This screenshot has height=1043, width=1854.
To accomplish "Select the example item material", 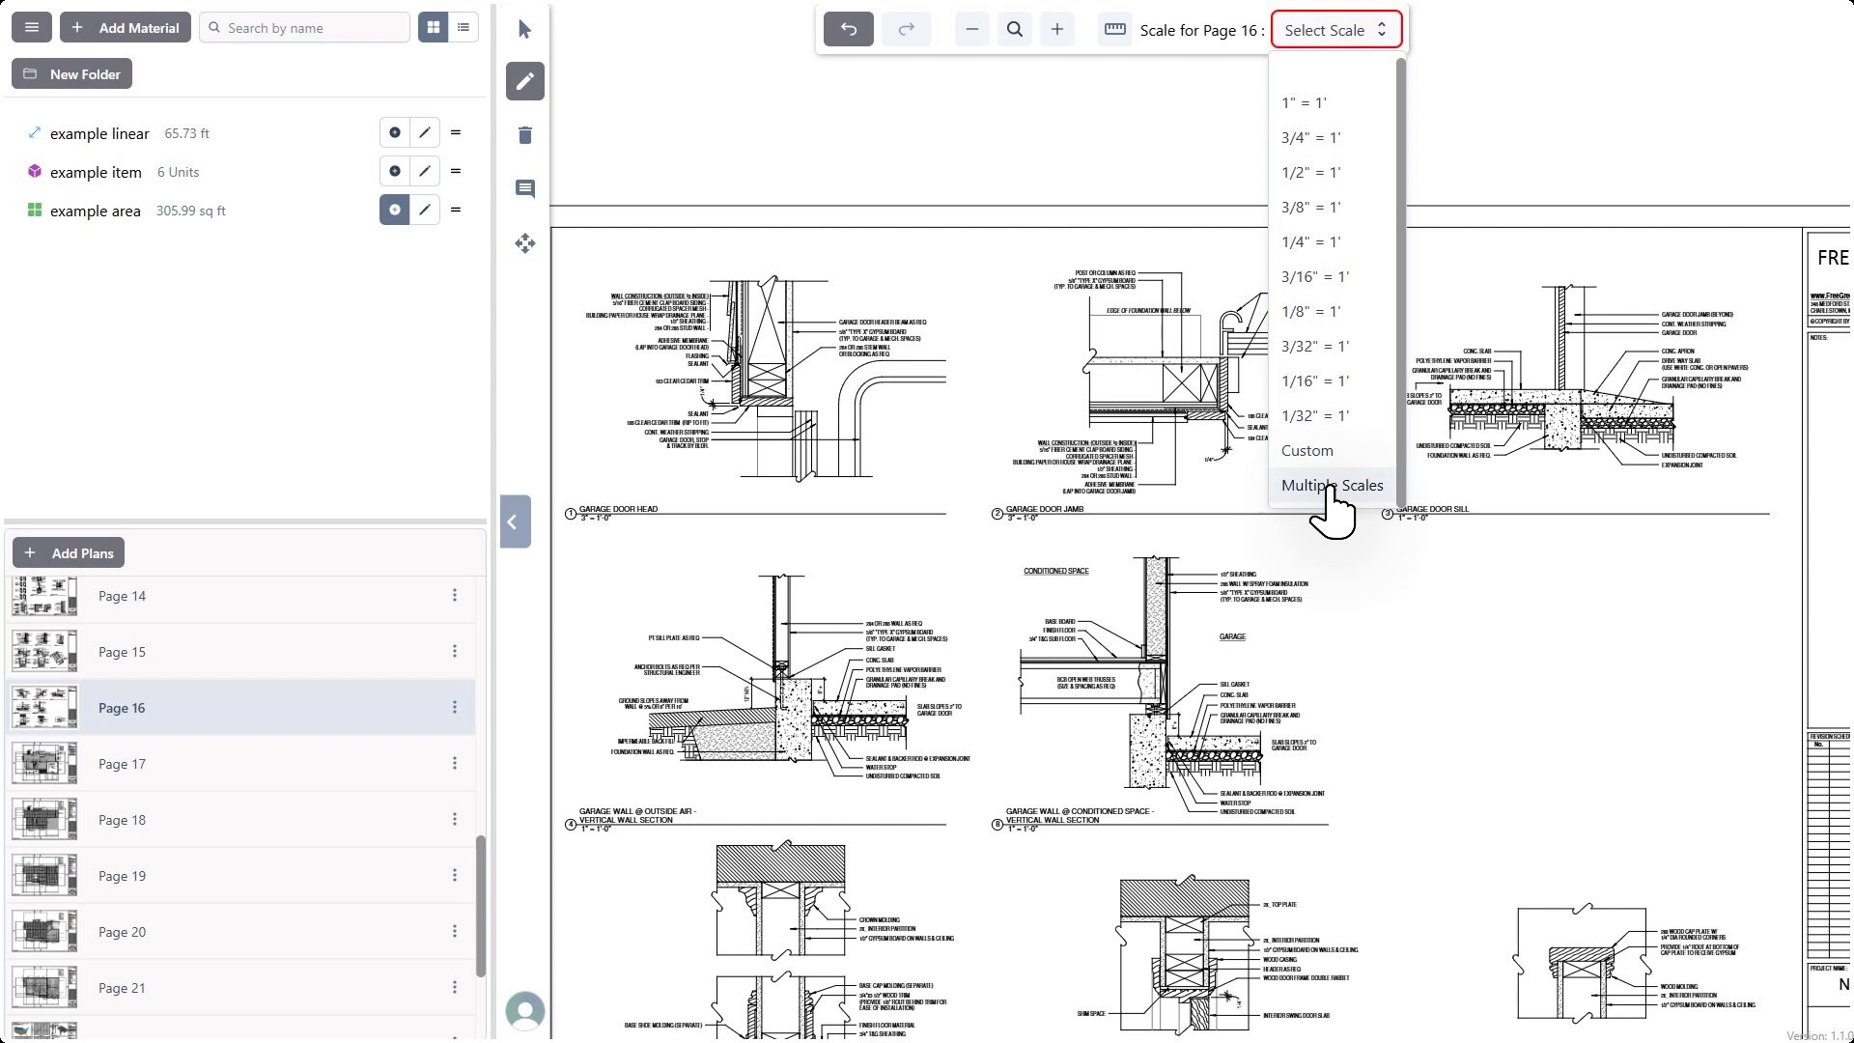I will tap(96, 172).
